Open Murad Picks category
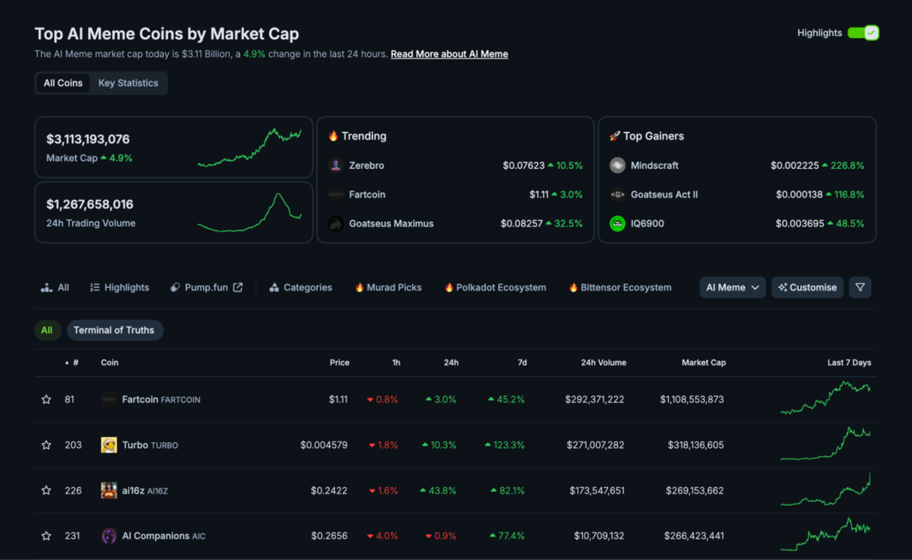Image resolution: width=912 pixels, height=560 pixels. [388, 287]
